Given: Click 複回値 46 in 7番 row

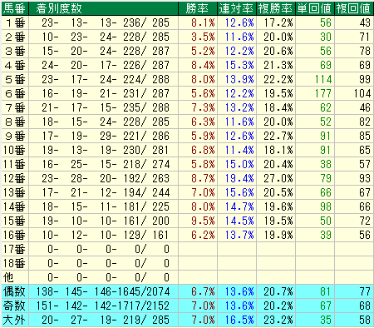Looking at the screenshot, I should tap(365, 107).
